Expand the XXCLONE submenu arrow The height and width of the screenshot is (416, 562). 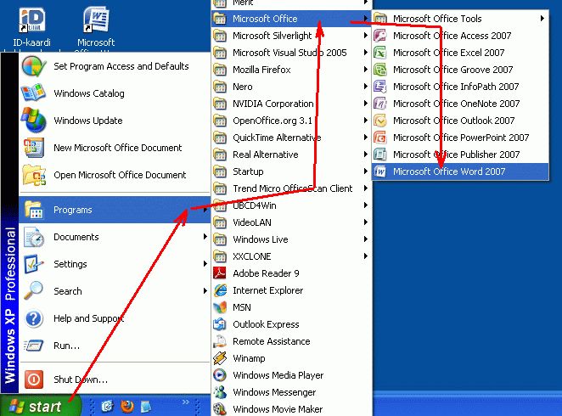(366, 256)
